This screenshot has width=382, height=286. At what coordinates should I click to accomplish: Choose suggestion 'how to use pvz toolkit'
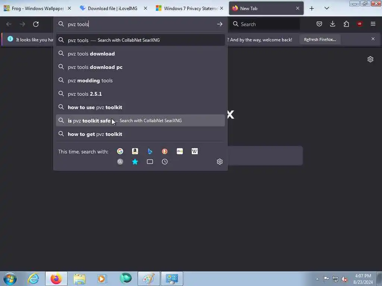coord(140,107)
